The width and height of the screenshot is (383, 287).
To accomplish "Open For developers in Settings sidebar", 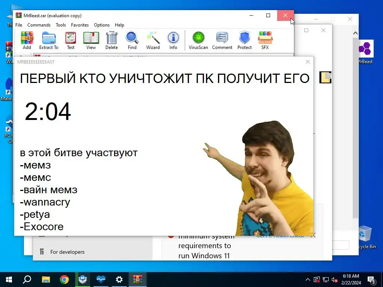I will (67, 252).
